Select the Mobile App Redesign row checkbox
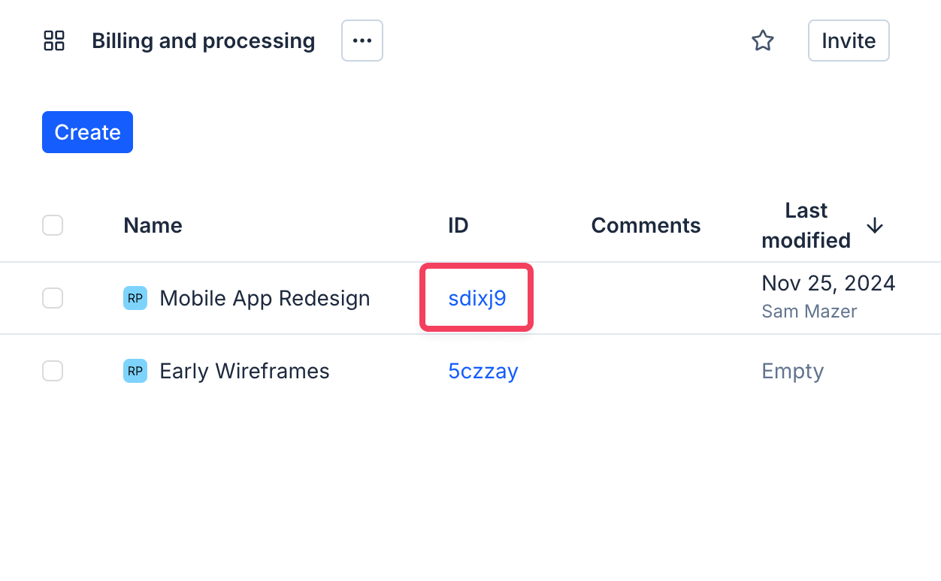The height and width of the screenshot is (581, 941). (53, 298)
